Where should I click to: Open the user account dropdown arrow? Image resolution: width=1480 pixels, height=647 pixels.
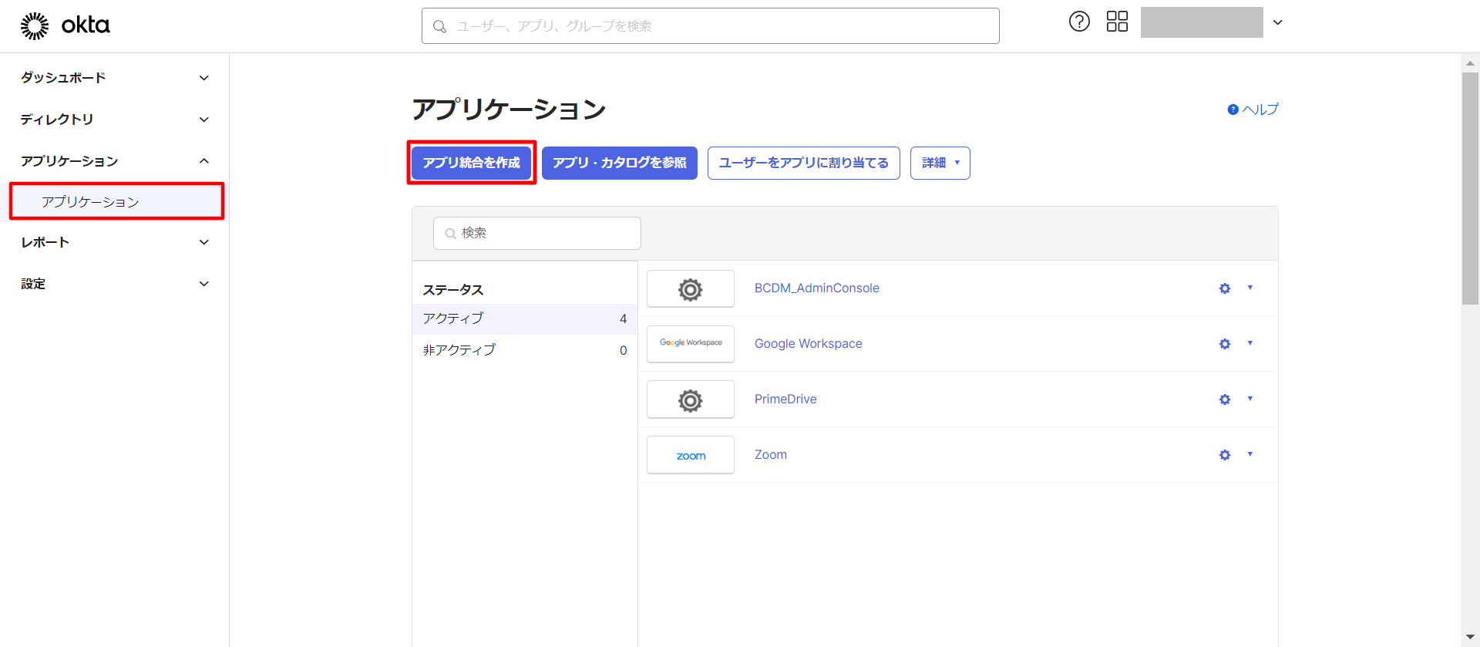(1277, 22)
